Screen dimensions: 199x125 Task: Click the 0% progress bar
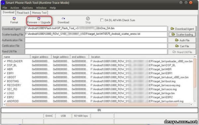coord(99,110)
